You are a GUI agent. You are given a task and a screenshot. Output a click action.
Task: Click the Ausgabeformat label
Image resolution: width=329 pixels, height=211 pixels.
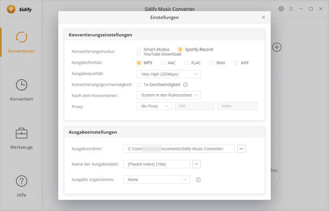(86, 62)
